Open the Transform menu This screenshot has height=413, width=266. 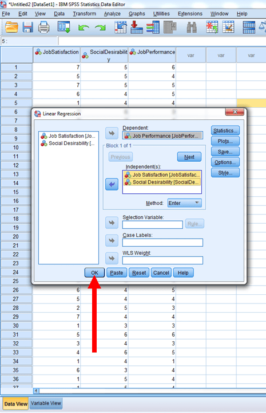[x=84, y=14]
